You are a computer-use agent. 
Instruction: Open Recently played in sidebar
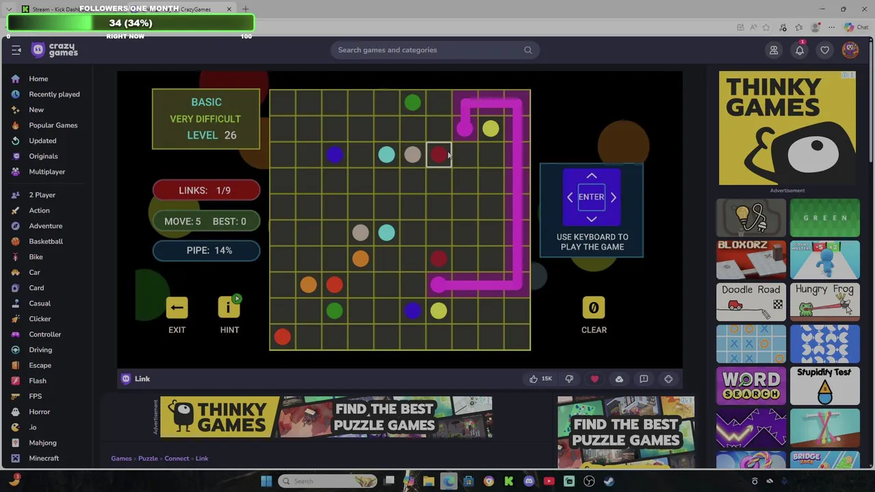pyautogui.click(x=54, y=94)
